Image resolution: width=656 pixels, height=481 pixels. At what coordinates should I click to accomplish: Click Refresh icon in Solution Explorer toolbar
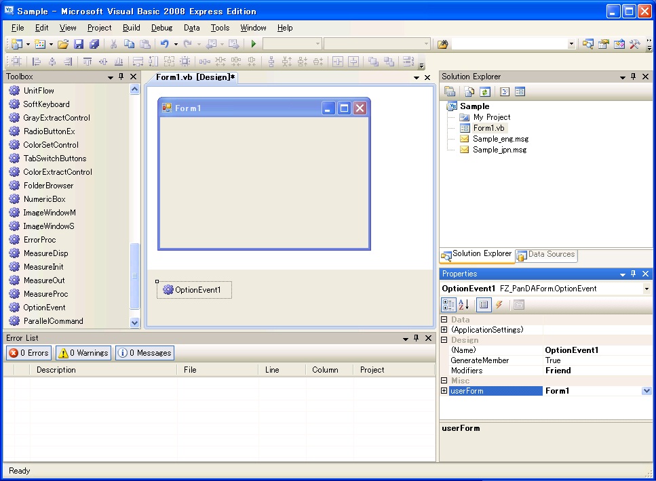[485, 91]
